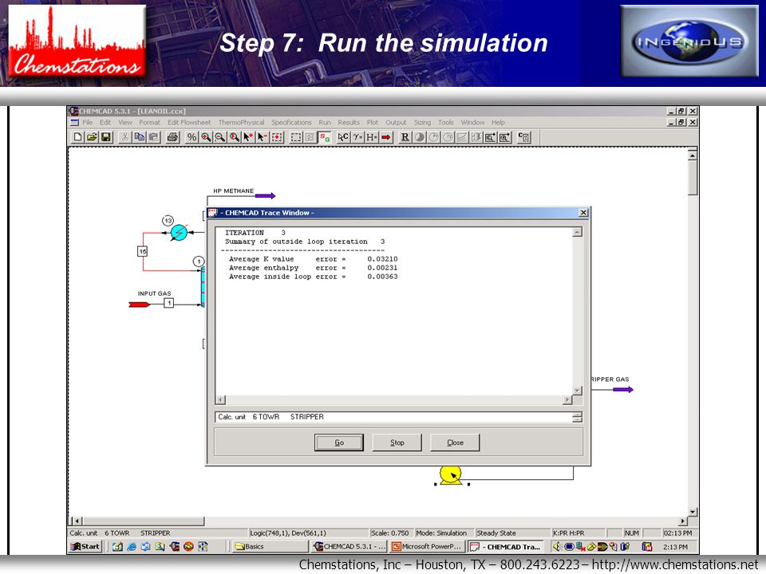This screenshot has width=766, height=574.
Task: Select the heat exchanger unit 13
Action: click(179, 232)
